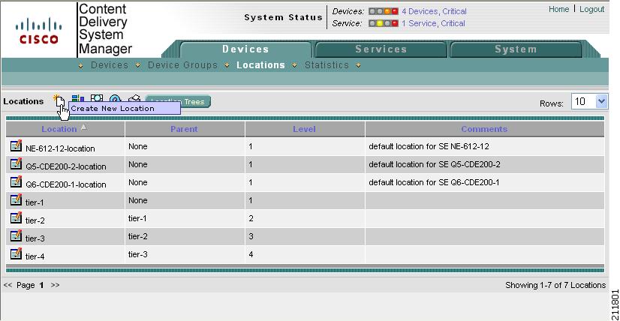Click the Service alarm status lights

coord(383,23)
